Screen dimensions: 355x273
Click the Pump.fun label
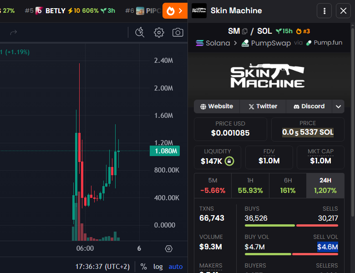328,43
